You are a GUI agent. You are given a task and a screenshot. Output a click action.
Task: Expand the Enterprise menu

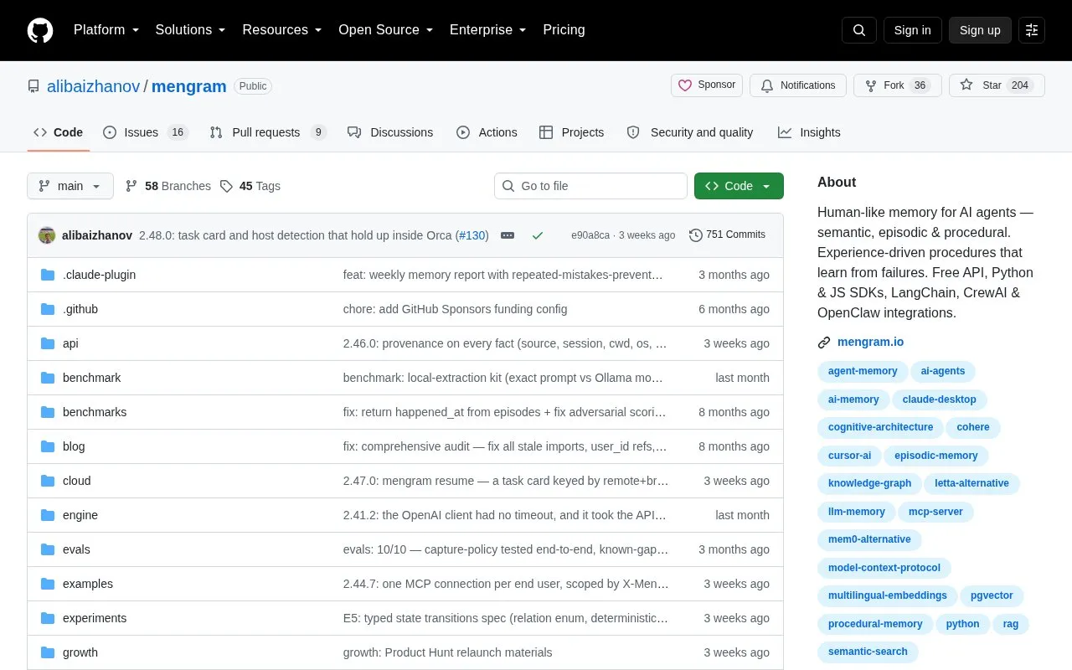(x=488, y=30)
